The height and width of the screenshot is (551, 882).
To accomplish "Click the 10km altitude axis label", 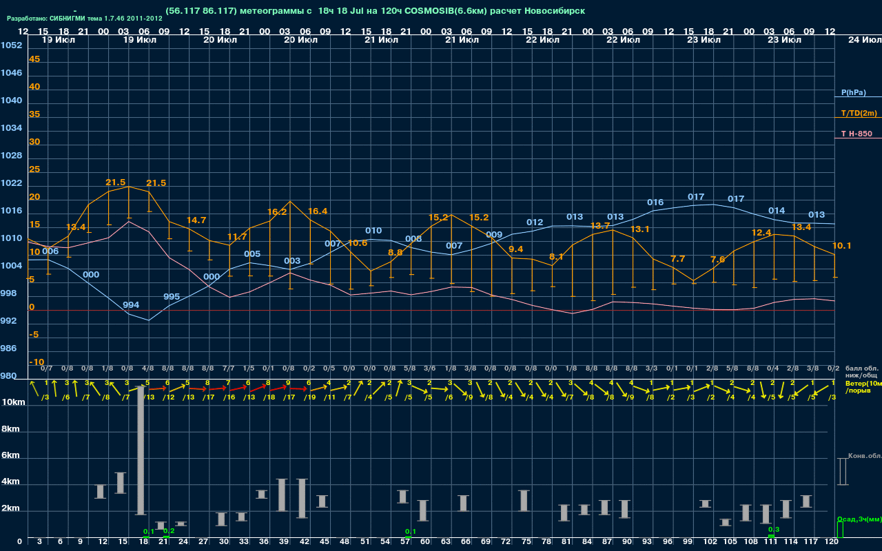I will point(14,402).
